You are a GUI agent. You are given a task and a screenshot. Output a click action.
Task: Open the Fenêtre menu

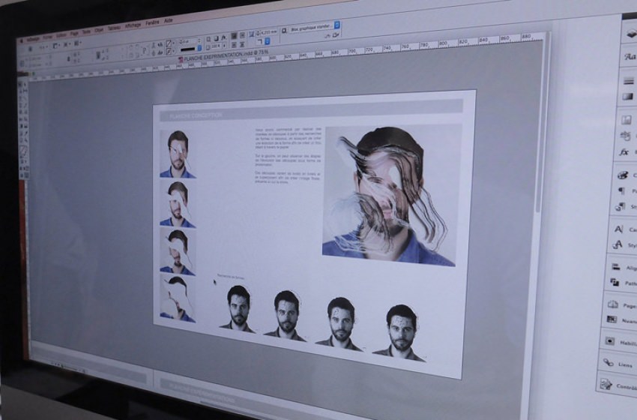(x=153, y=23)
